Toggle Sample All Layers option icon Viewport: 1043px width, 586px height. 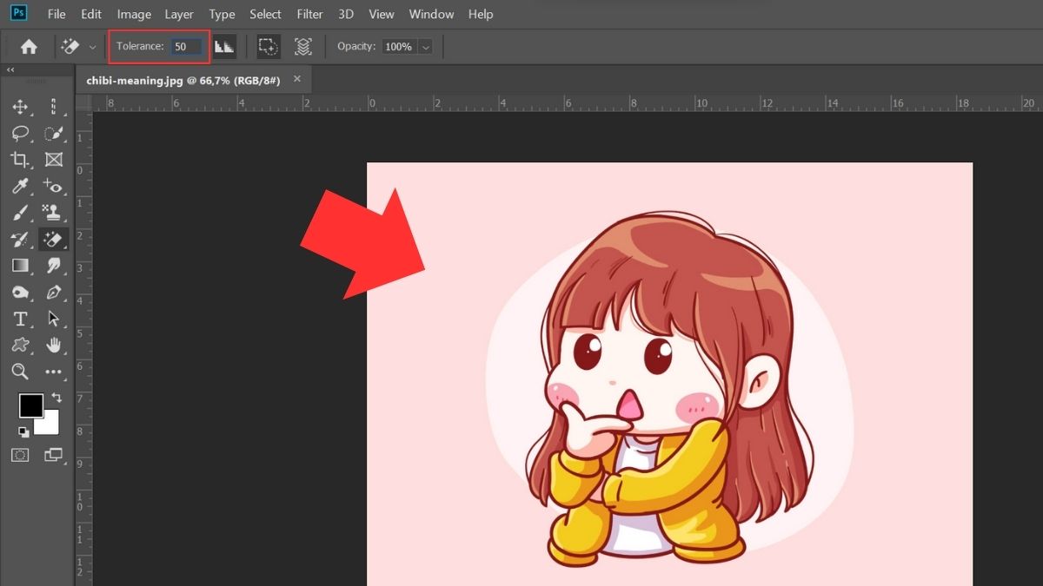pos(302,47)
